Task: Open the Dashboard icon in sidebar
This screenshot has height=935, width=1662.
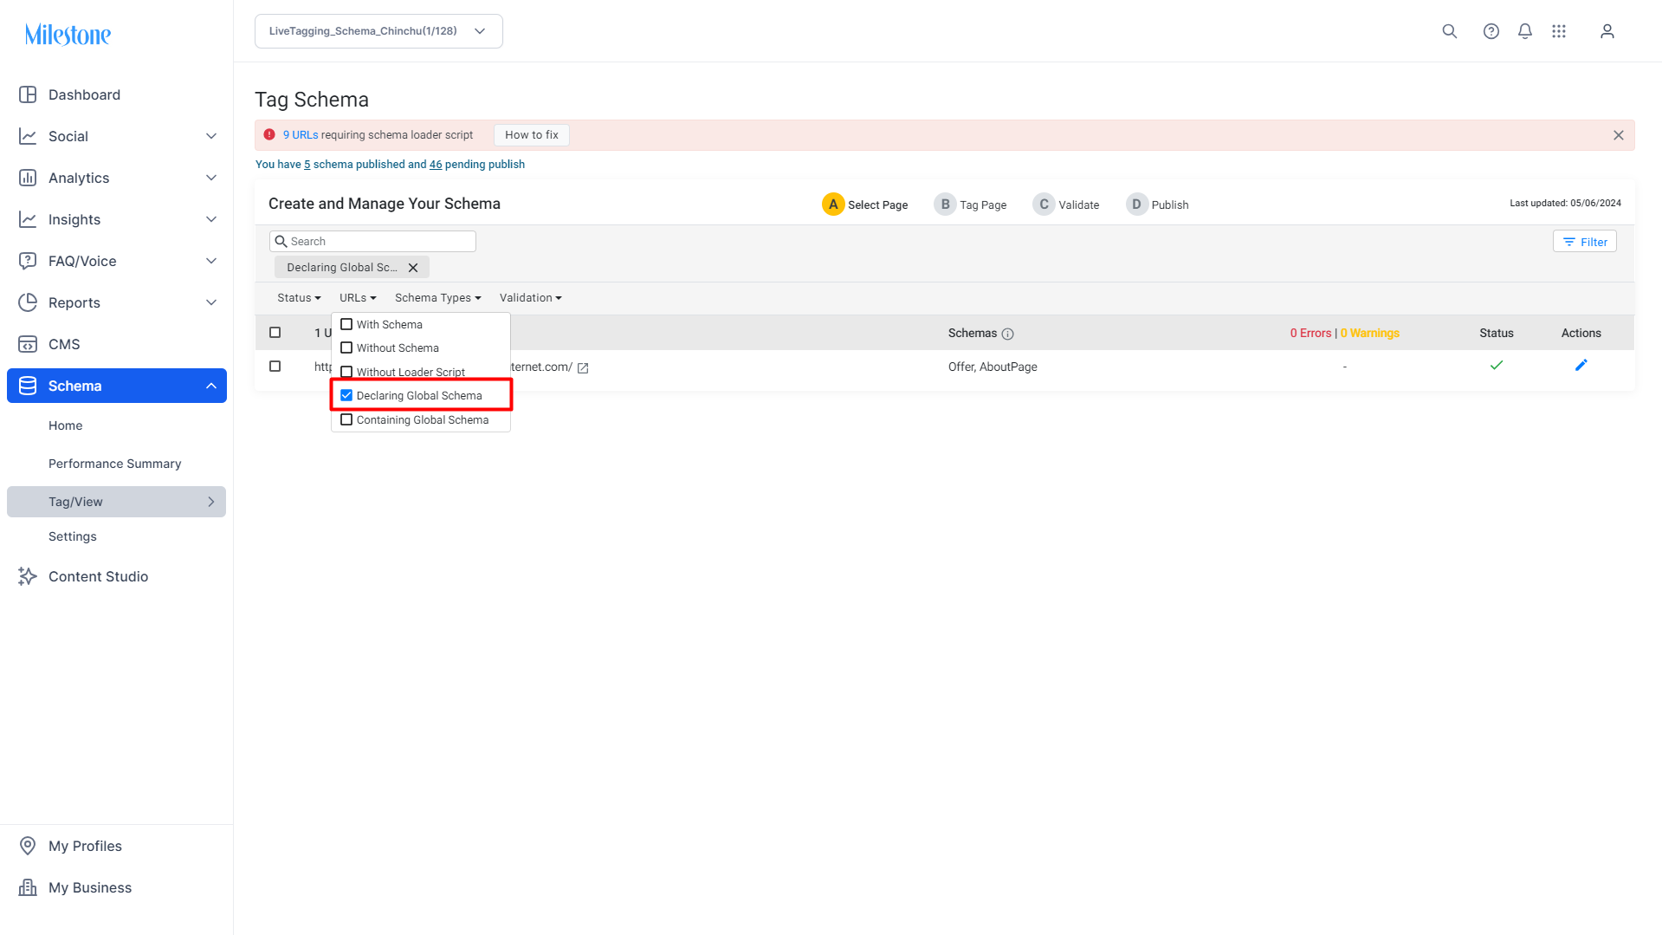Action: point(28,94)
